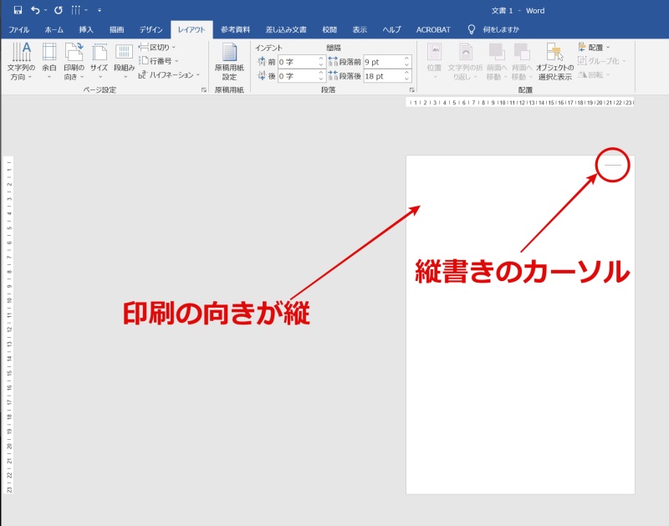Open the 配置 align dropdown
This screenshot has height=526, width=669.
pyautogui.click(x=595, y=48)
